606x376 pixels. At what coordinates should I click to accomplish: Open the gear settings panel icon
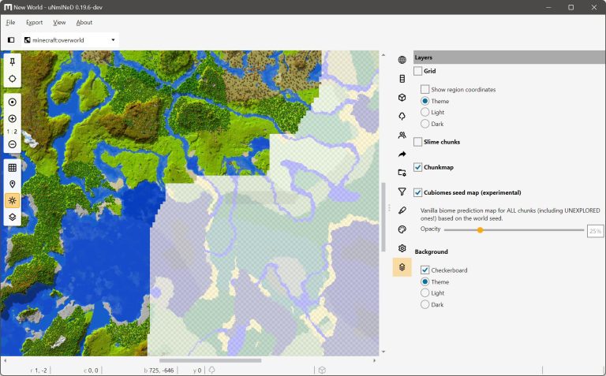tap(402, 248)
